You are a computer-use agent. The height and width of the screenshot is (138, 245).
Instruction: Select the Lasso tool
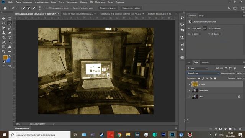tap(3, 23)
